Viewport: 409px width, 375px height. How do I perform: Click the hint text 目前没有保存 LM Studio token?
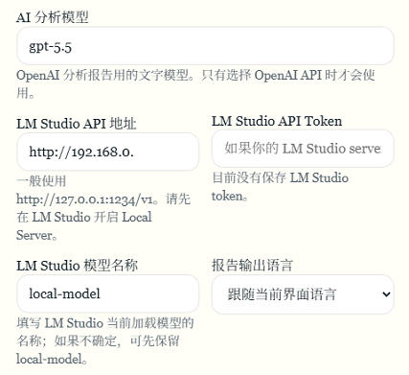pos(280,187)
